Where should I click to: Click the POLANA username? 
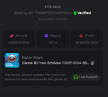tap(53, 7)
